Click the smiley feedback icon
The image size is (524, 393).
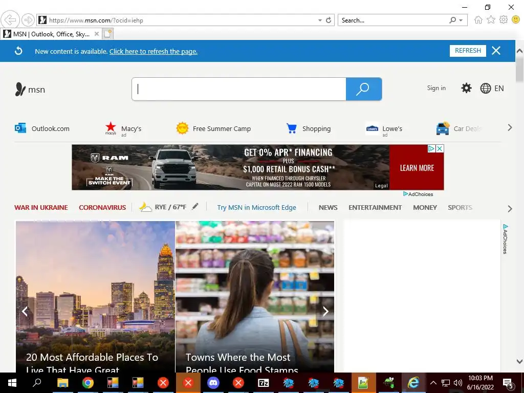(x=516, y=20)
